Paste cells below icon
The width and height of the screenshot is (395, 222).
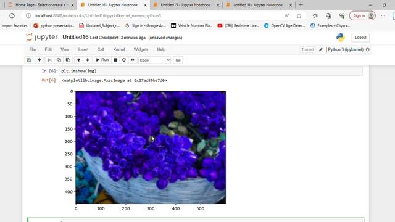[68, 60]
